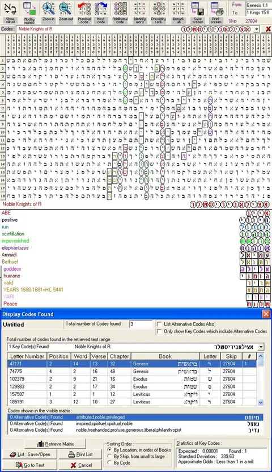Select the 'noble,freehanded,profuse,generous' row

point(135,430)
